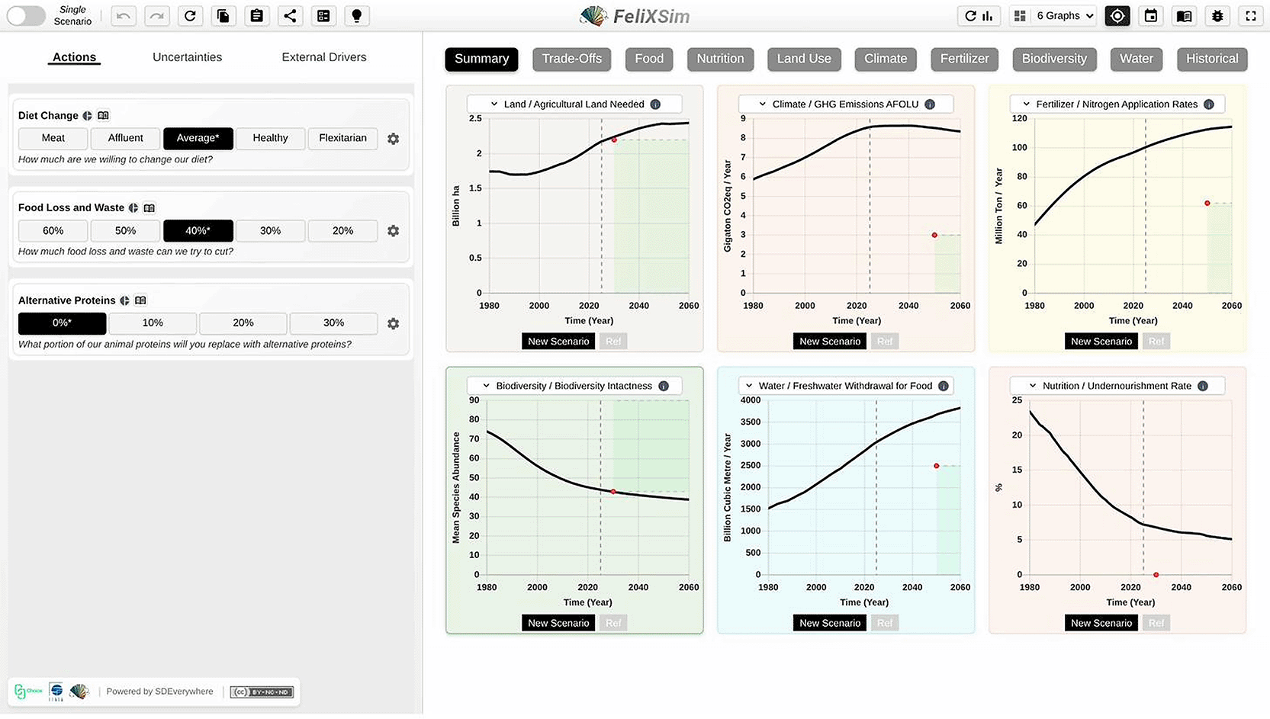
Task: Click New Scenario under the Nutrition graph
Action: click(1101, 624)
